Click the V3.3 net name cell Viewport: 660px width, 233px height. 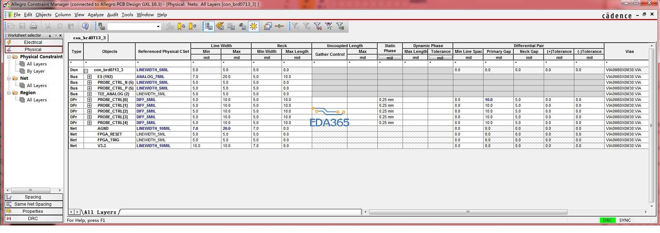[x=102, y=146]
